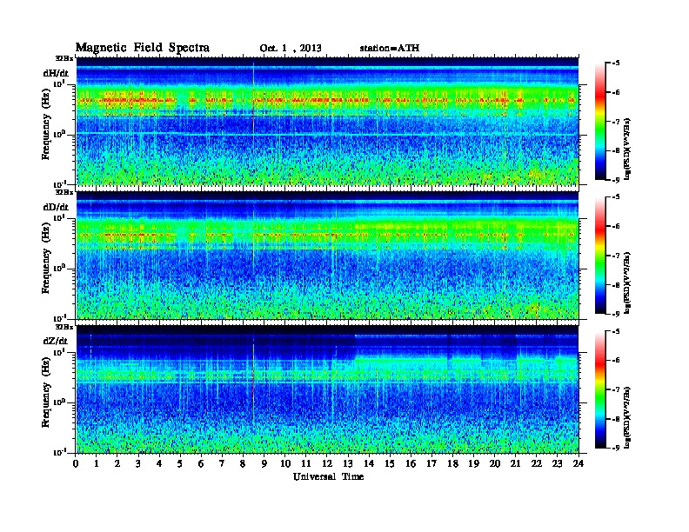The height and width of the screenshot is (532, 689).
Task: Click the dZ/dt panel color scale bar
Action: coord(600,389)
